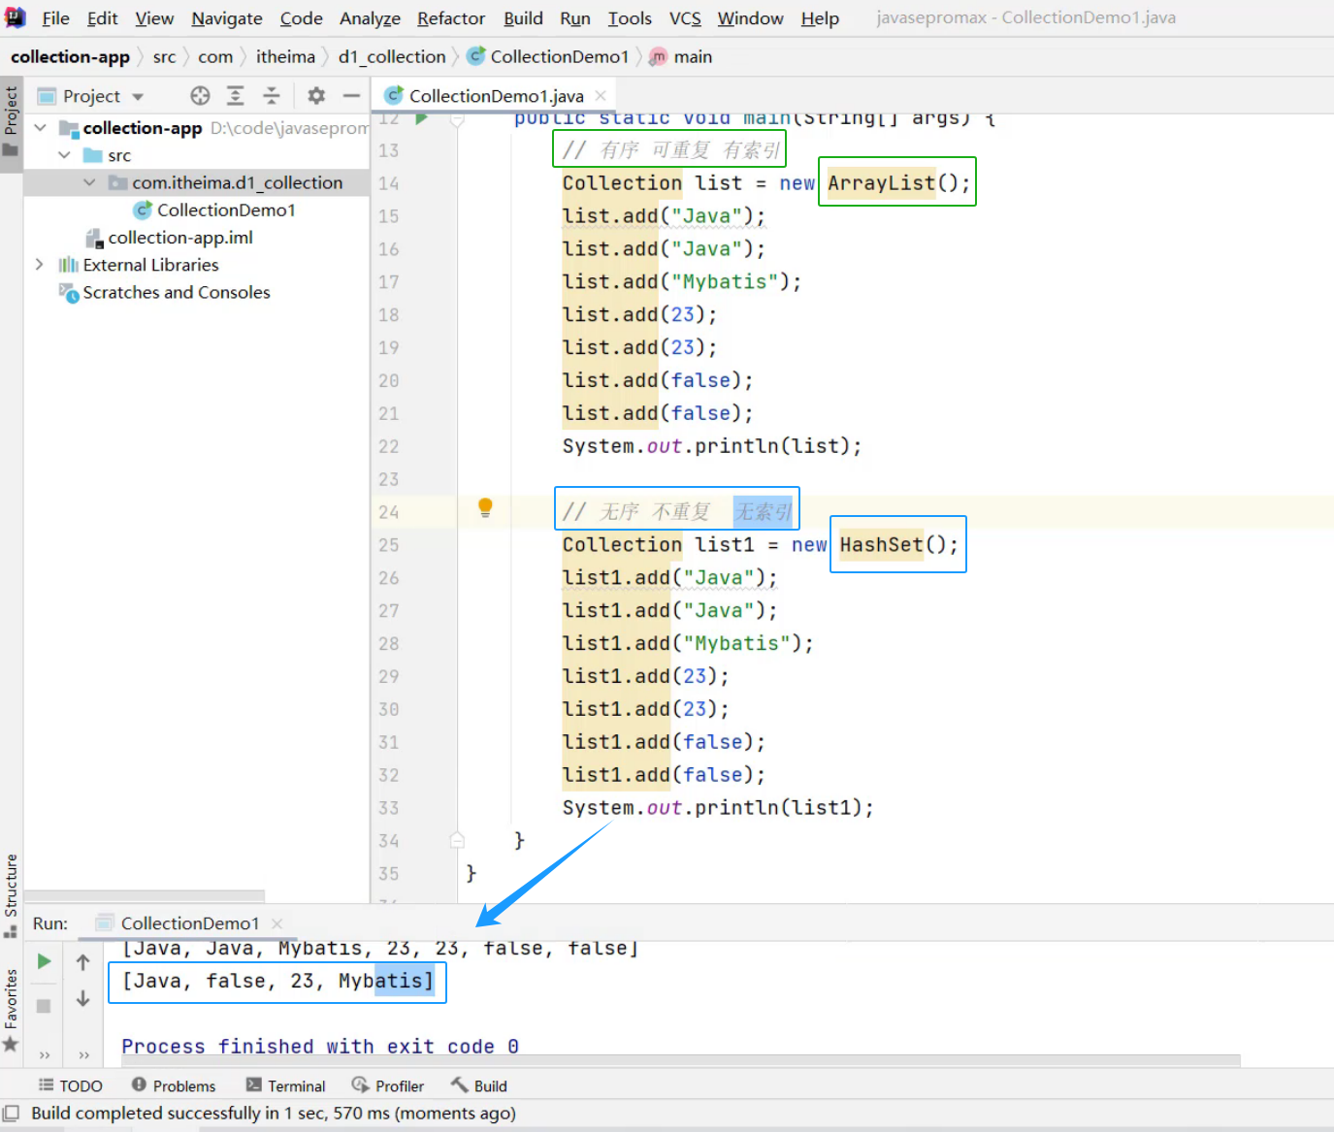Click the down arrow in Run console

[x=83, y=998]
